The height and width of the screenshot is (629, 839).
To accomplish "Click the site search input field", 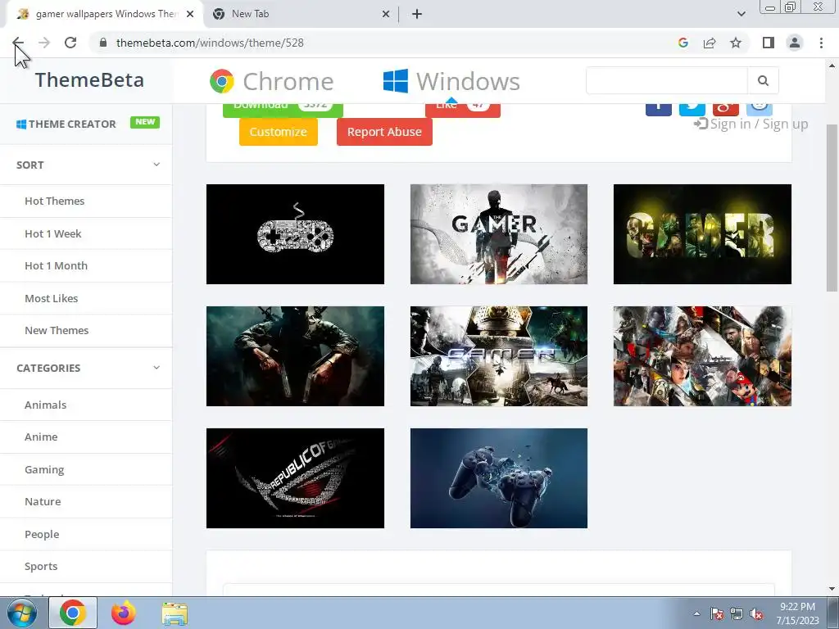I will click(x=667, y=81).
